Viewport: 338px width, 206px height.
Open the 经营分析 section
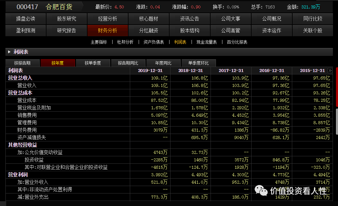[107, 19]
